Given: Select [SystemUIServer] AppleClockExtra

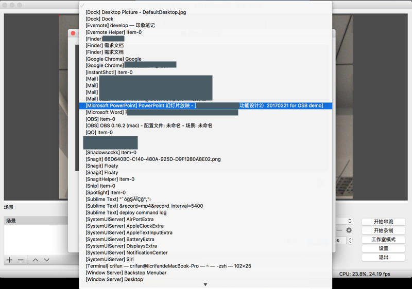Looking at the screenshot, I should click(205, 226).
